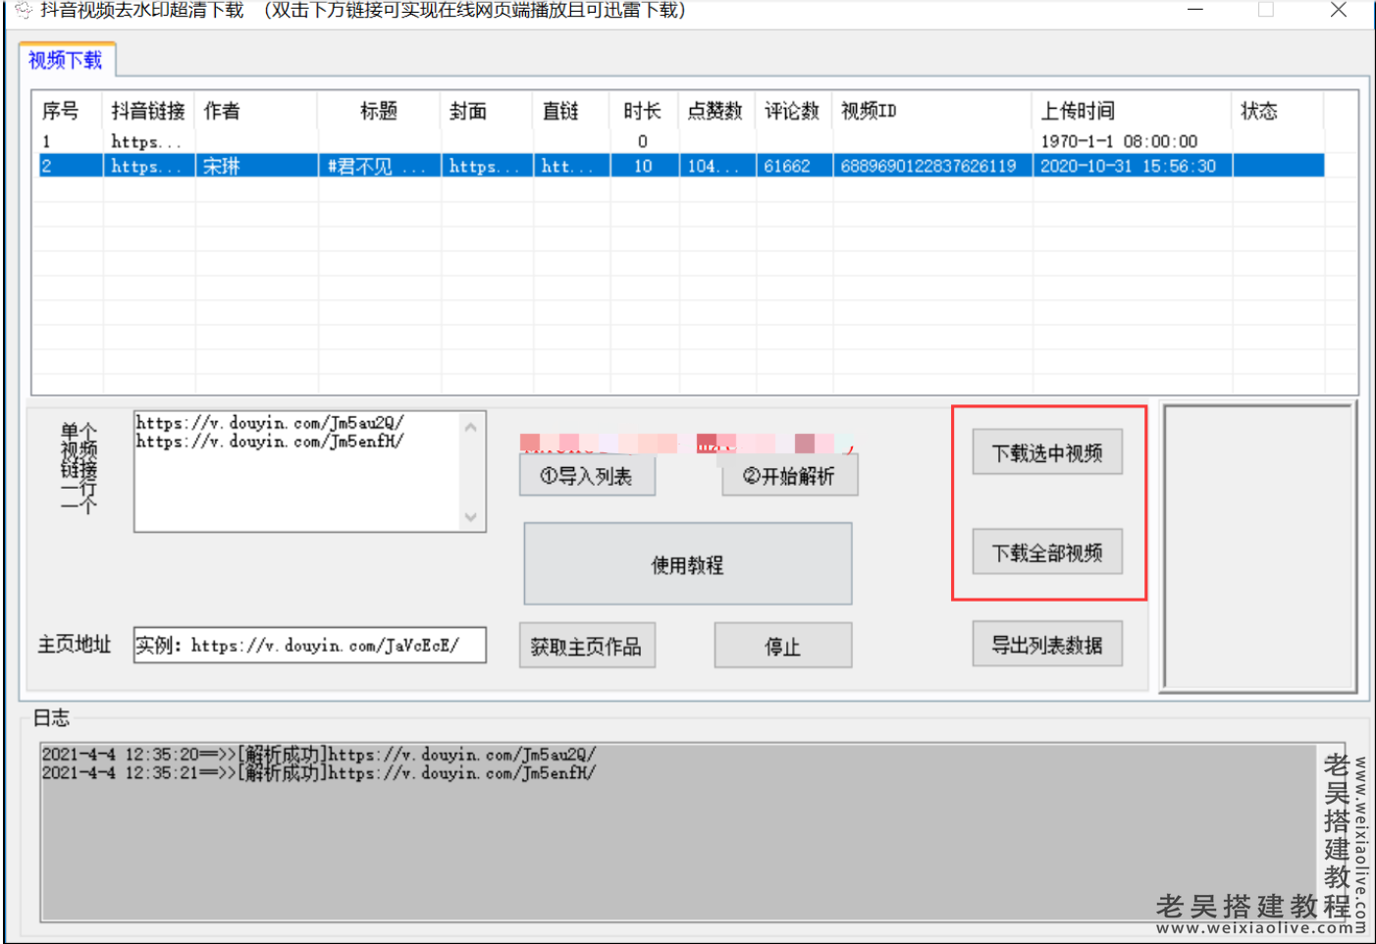1376x944 pixels.
Task: Click the 停止 button
Action: [x=782, y=646]
